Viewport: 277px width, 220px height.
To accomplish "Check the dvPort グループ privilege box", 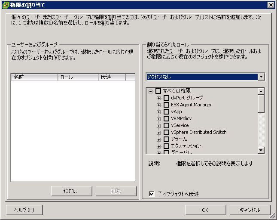I will click(166, 98).
